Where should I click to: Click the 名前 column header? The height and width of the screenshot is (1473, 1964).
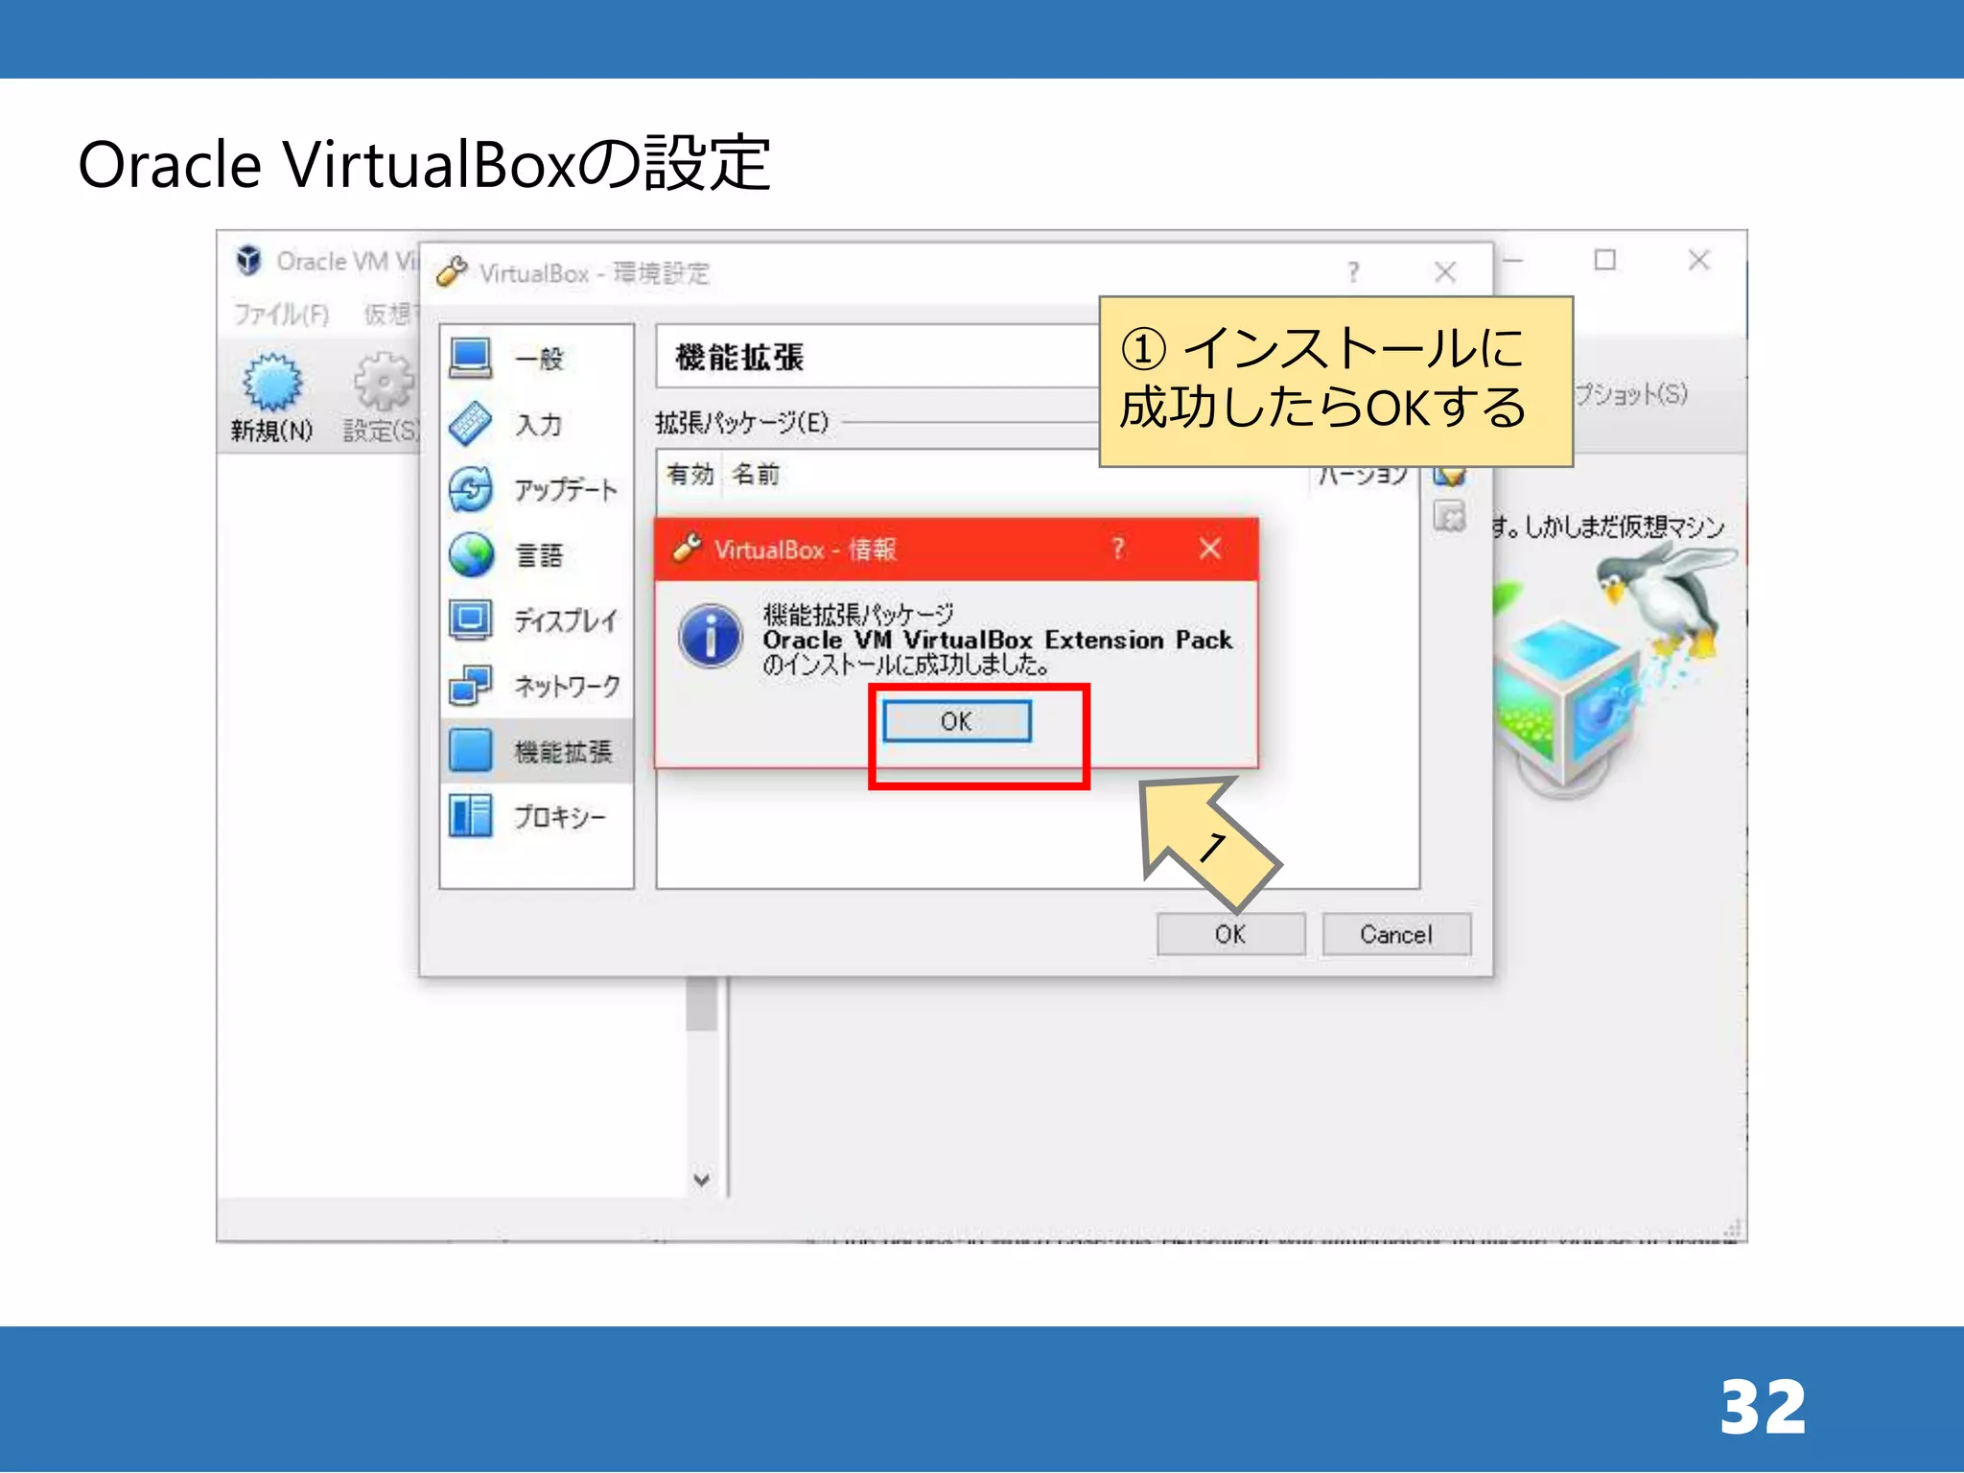[756, 474]
